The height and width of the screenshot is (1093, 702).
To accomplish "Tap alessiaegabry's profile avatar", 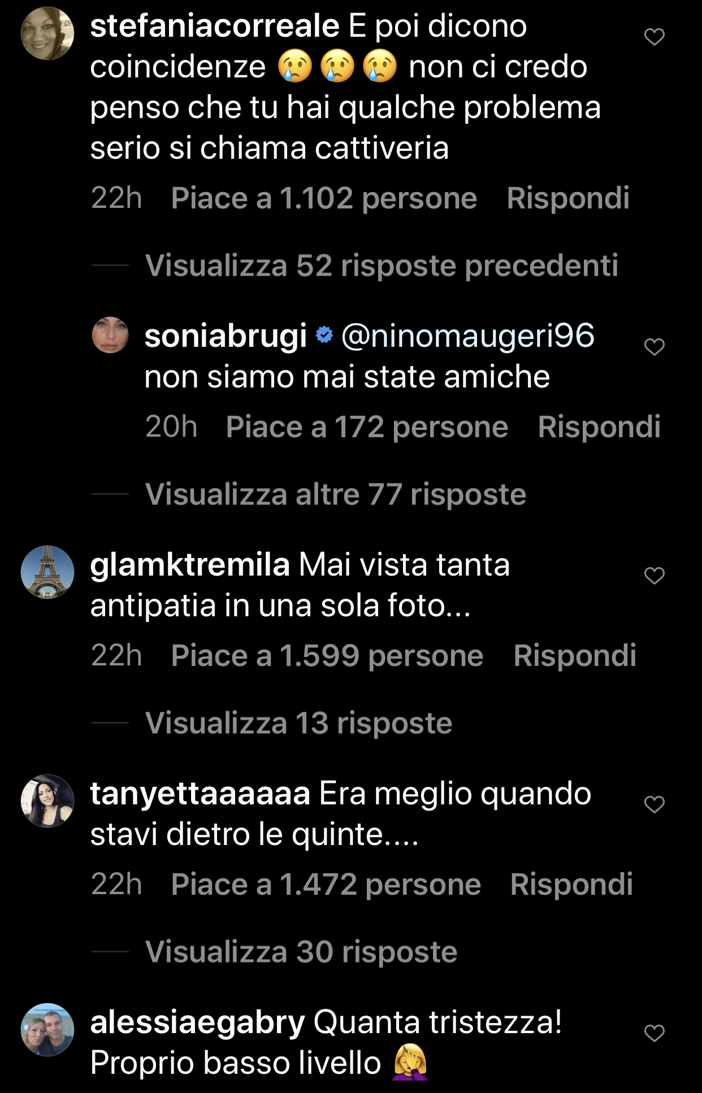I will click(47, 1029).
